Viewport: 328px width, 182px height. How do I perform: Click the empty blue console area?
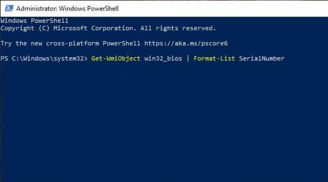click(x=164, y=121)
